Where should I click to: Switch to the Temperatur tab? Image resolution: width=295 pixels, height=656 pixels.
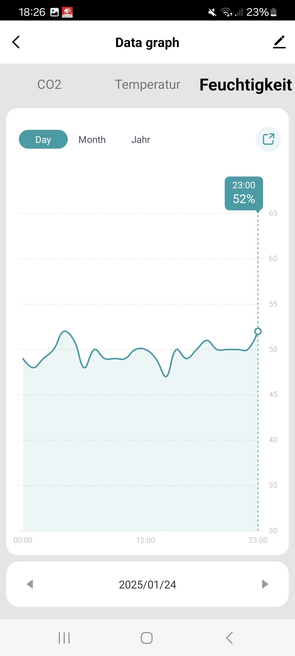147,84
